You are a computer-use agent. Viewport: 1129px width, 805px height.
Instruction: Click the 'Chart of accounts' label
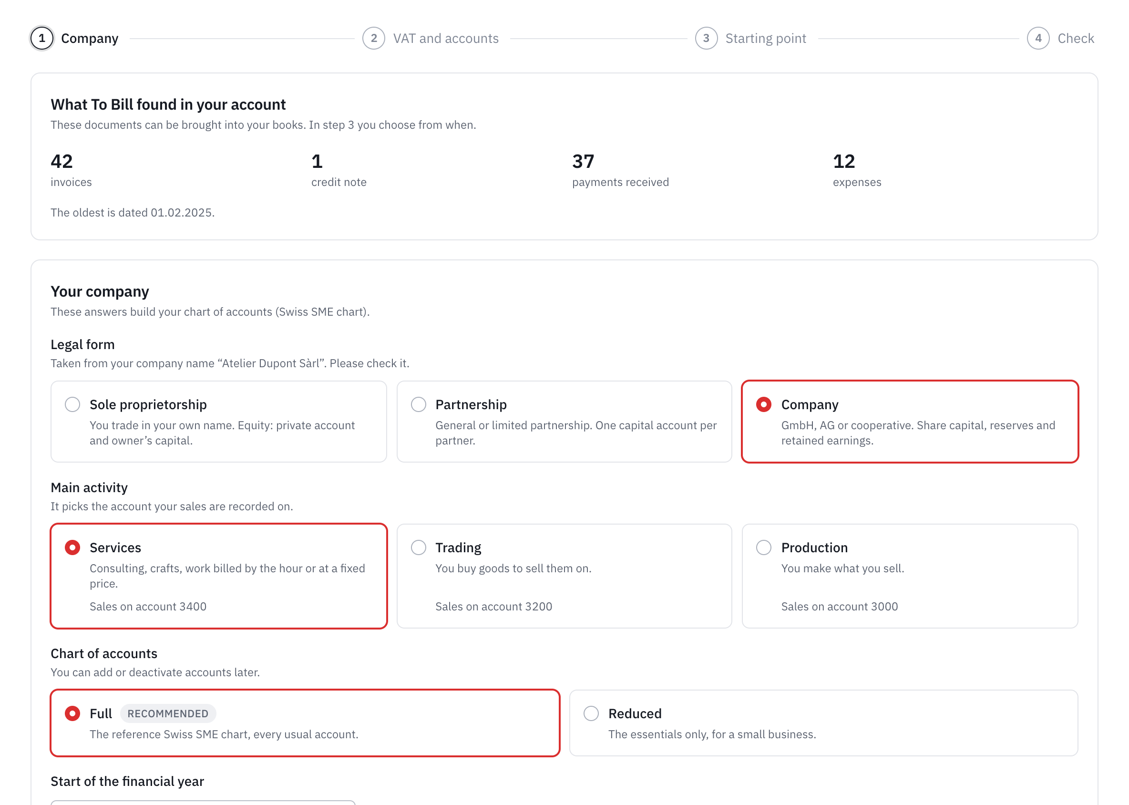tap(104, 653)
